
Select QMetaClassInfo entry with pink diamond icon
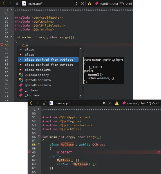(x=48, y=85)
